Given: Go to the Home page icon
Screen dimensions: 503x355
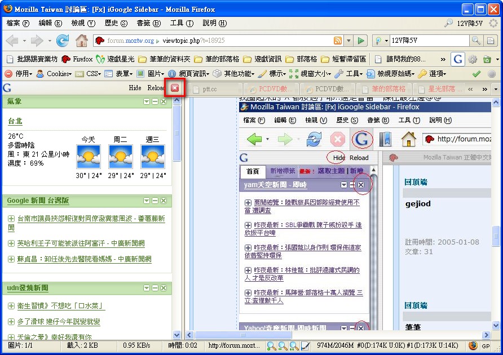Looking at the screenshot, I should (x=82, y=41).
